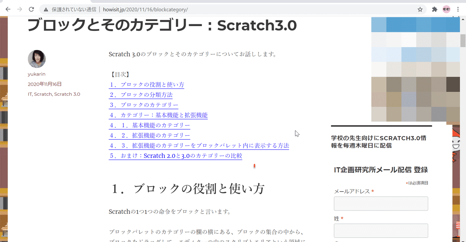This screenshot has width=466, height=242.
Task: Click the heading 1．ブロックの役割と使い方
Action: click(187, 189)
